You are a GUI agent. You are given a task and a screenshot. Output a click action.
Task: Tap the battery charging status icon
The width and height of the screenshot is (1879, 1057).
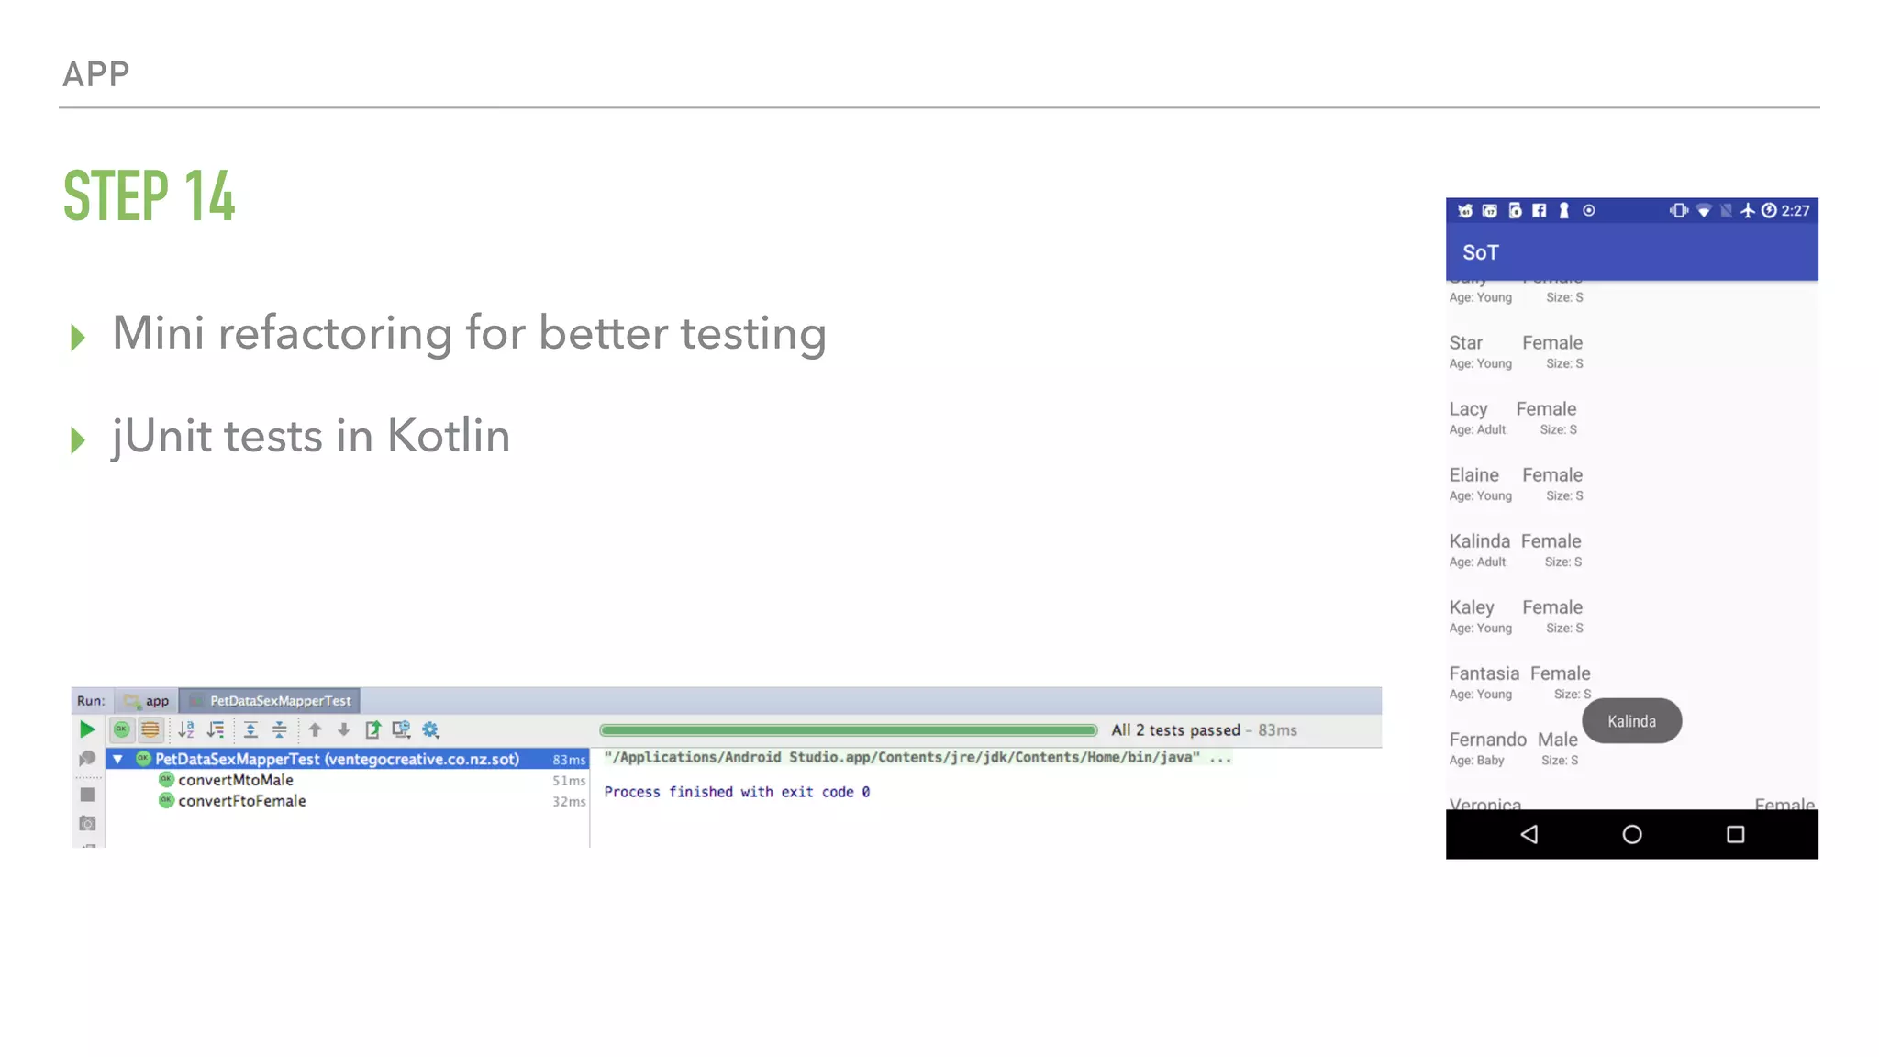(x=1768, y=210)
